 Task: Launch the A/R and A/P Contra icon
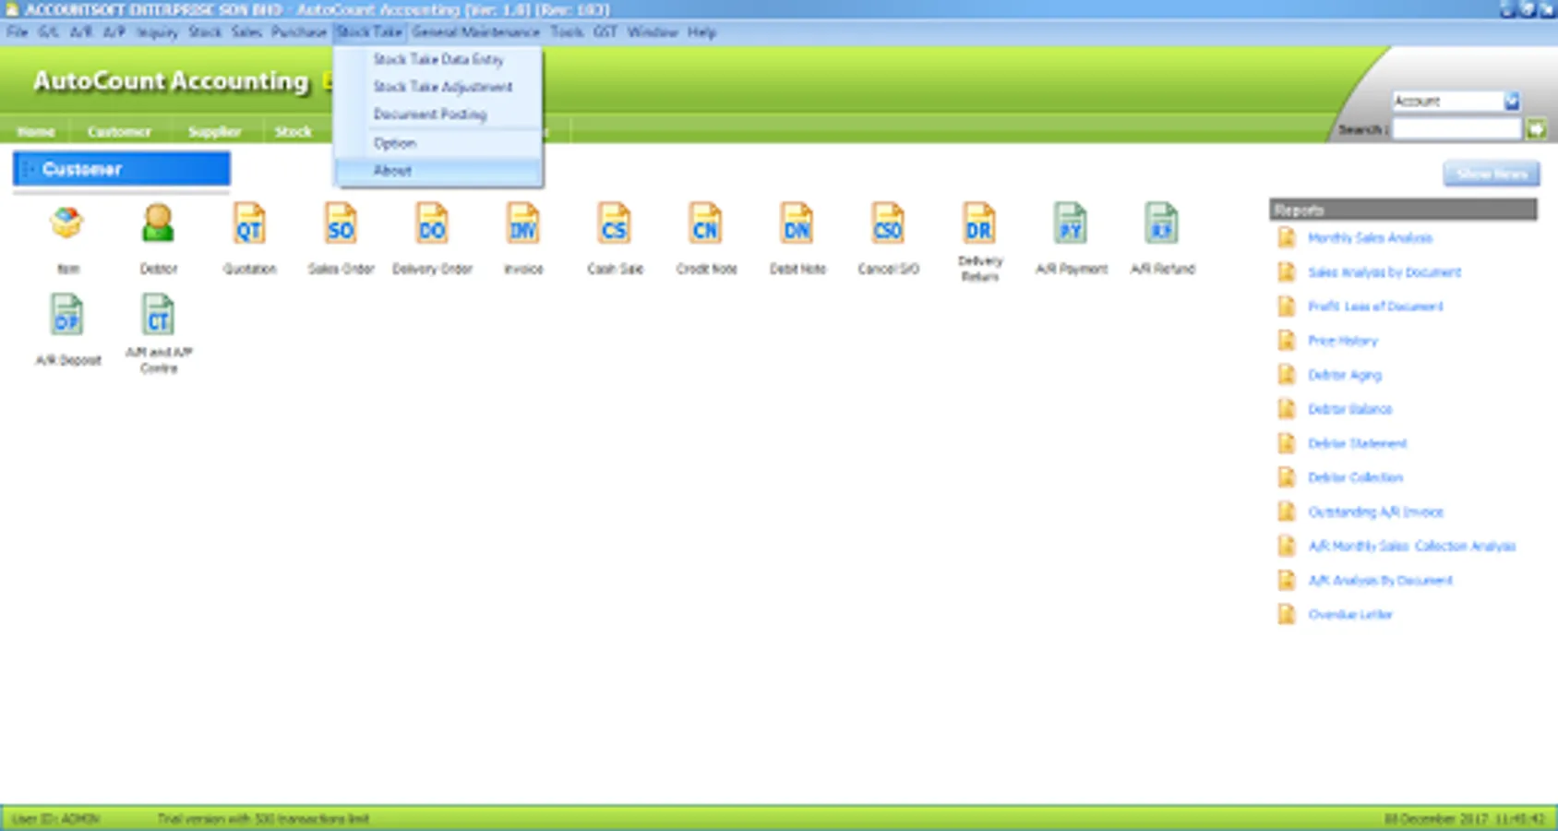pos(159,315)
